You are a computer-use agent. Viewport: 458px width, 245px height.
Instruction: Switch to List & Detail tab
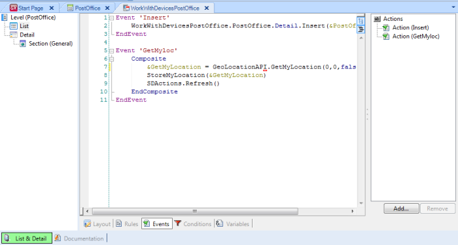[27, 238]
